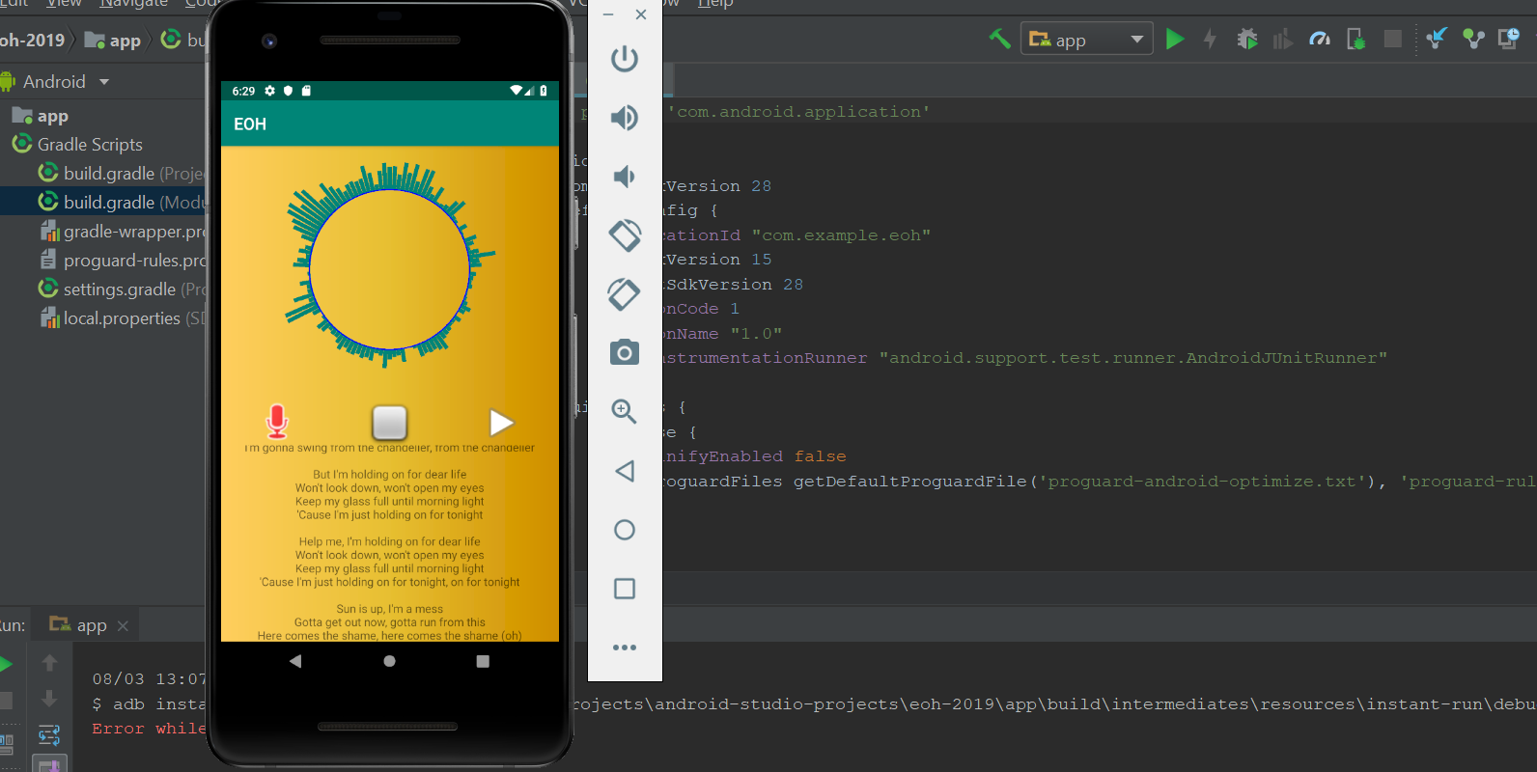The width and height of the screenshot is (1537, 772).
Task: Close the app tab in Run panel
Action: pos(123,626)
